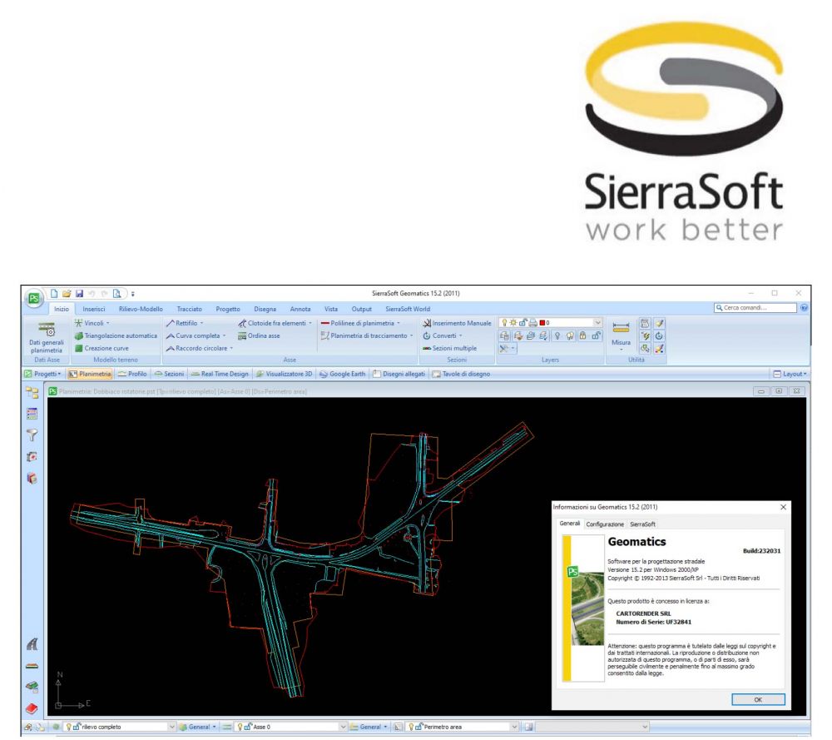Open the layer manager icon in Layers group
This screenshot has height=740, width=832.
[x=505, y=335]
